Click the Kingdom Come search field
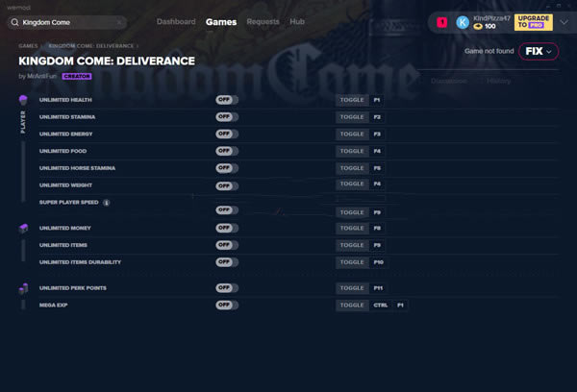 65,22
